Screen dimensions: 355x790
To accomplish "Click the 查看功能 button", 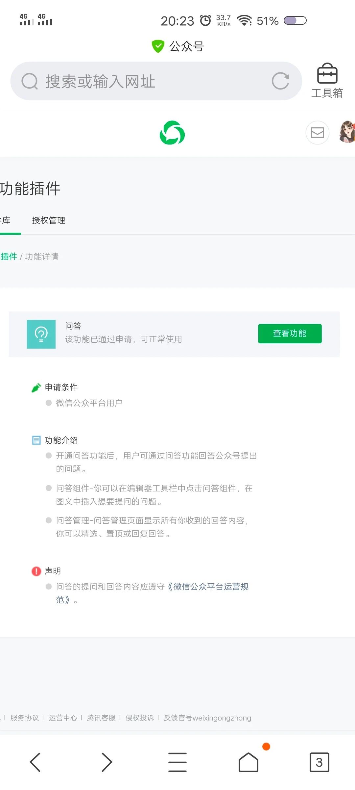I will tap(290, 333).
